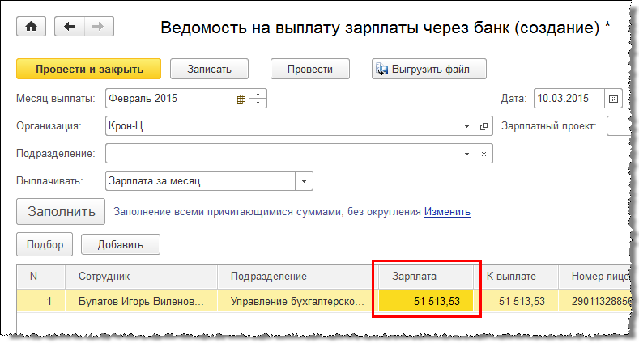Screen dimensions: 639x343
Task: Click the Выплачивать field Зарплата за месяц
Action: 200,181
